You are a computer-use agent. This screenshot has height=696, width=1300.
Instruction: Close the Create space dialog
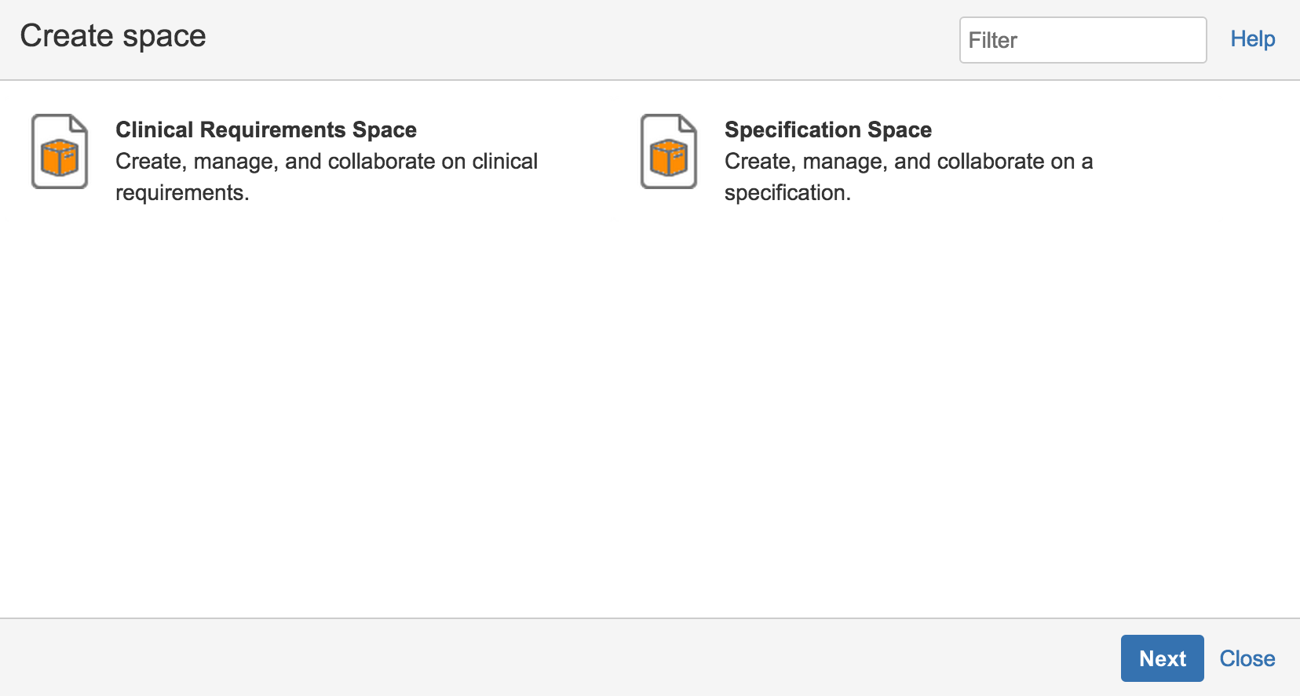1247,658
